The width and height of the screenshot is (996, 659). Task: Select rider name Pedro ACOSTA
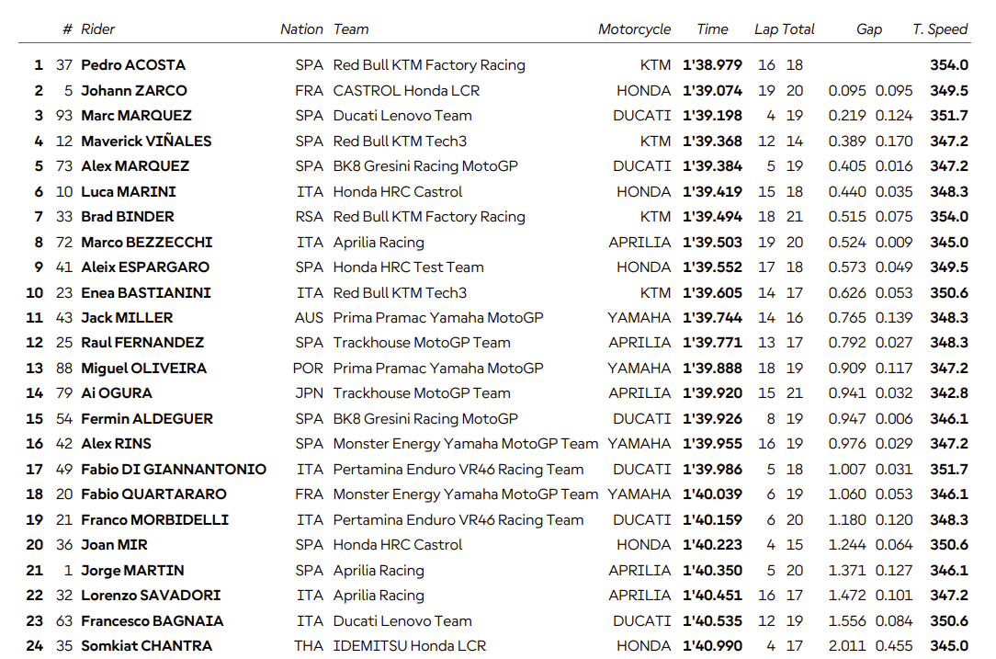(x=133, y=65)
